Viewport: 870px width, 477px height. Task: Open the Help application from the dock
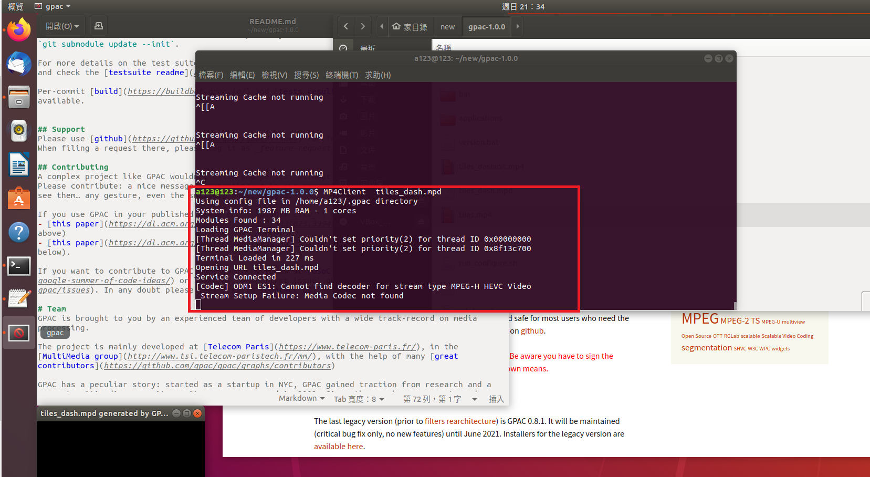[19, 232]
